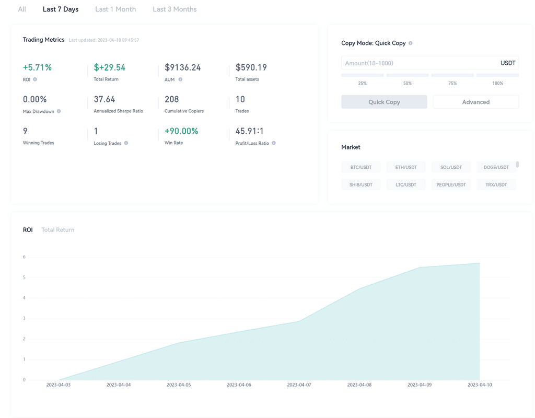
Task: Click the Market list scrollbar
Action: click(517, 165)
